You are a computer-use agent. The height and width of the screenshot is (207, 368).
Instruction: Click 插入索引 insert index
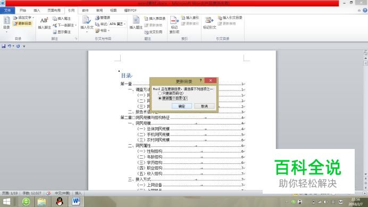pyautogui.click(x=190, y=18)
